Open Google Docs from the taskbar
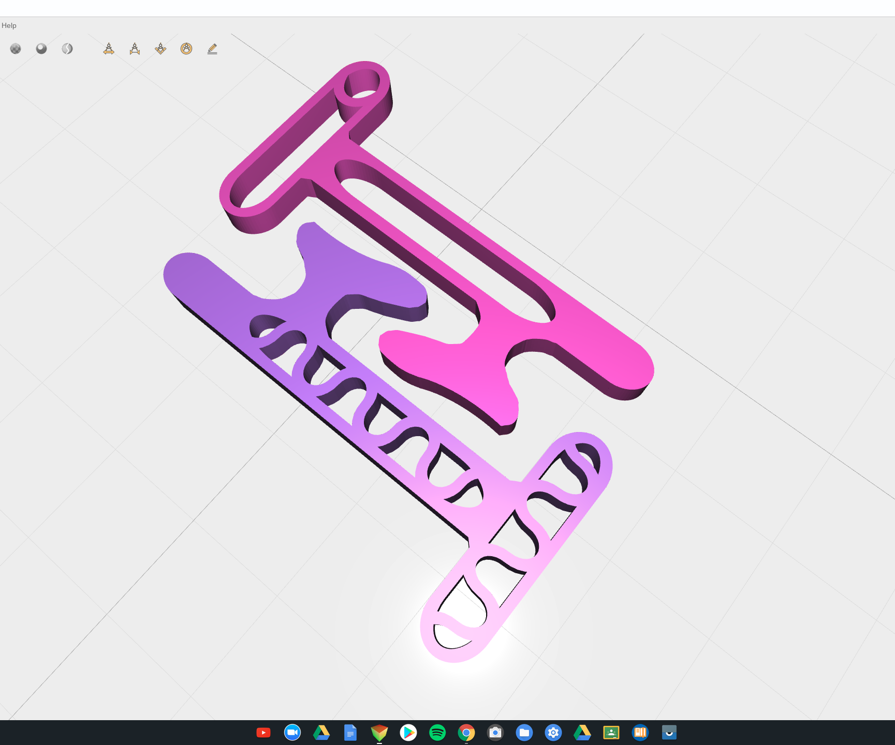This screenshot has width=895, height=745. tap(350, 733)
